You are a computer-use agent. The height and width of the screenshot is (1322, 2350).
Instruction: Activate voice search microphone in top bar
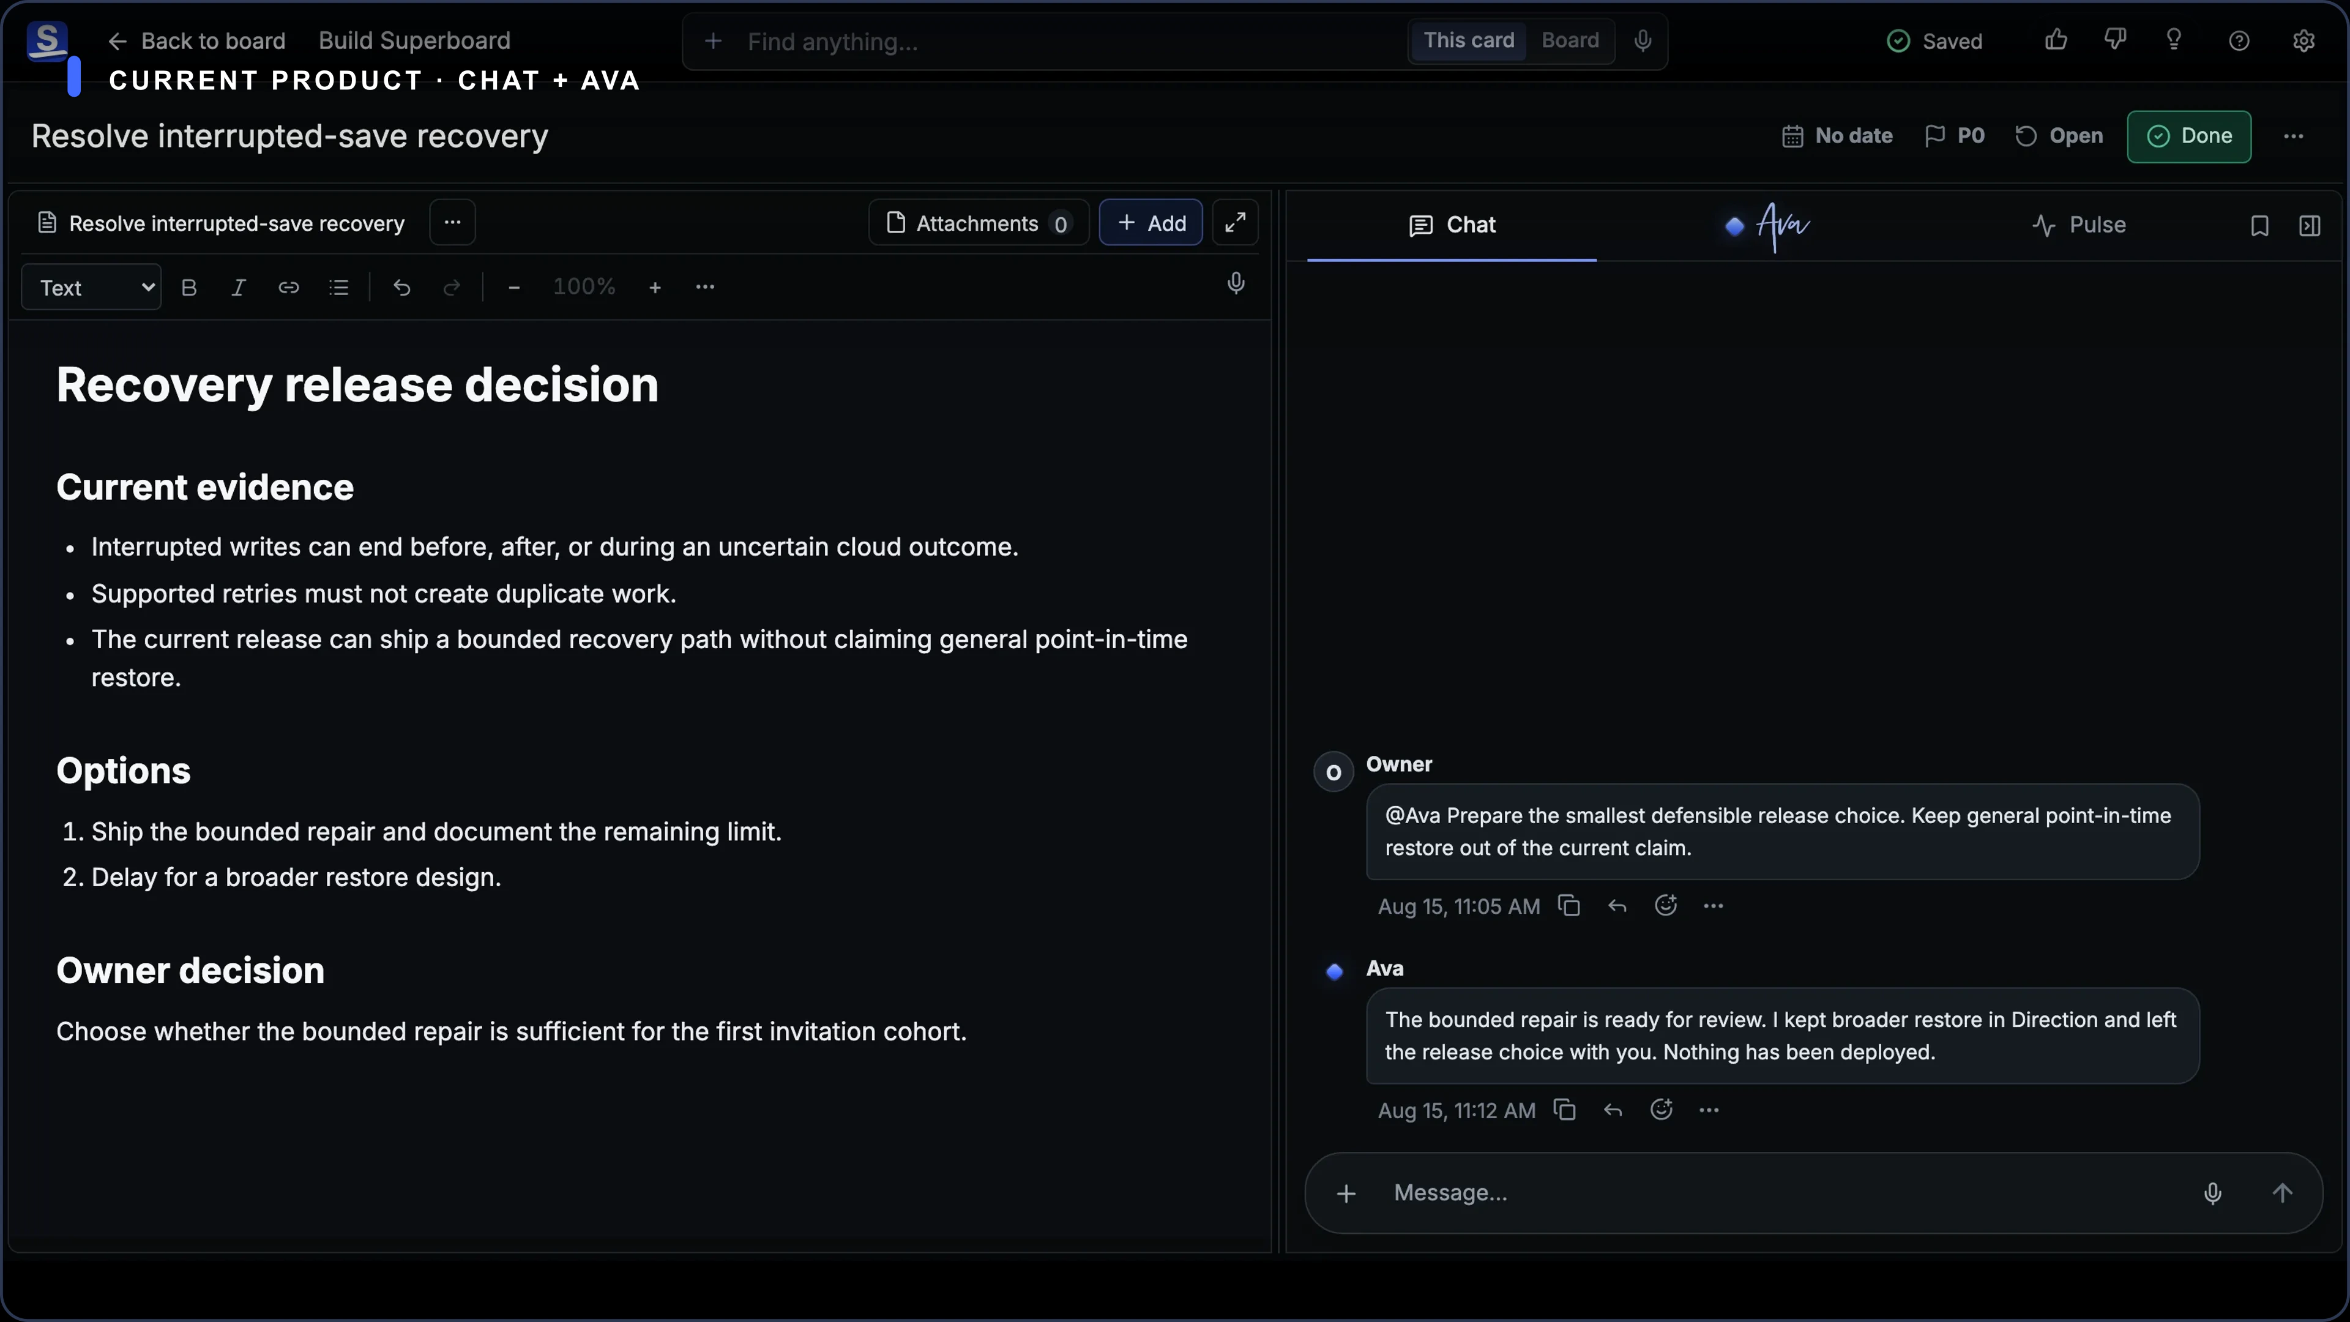click(x=1643, y=41)
